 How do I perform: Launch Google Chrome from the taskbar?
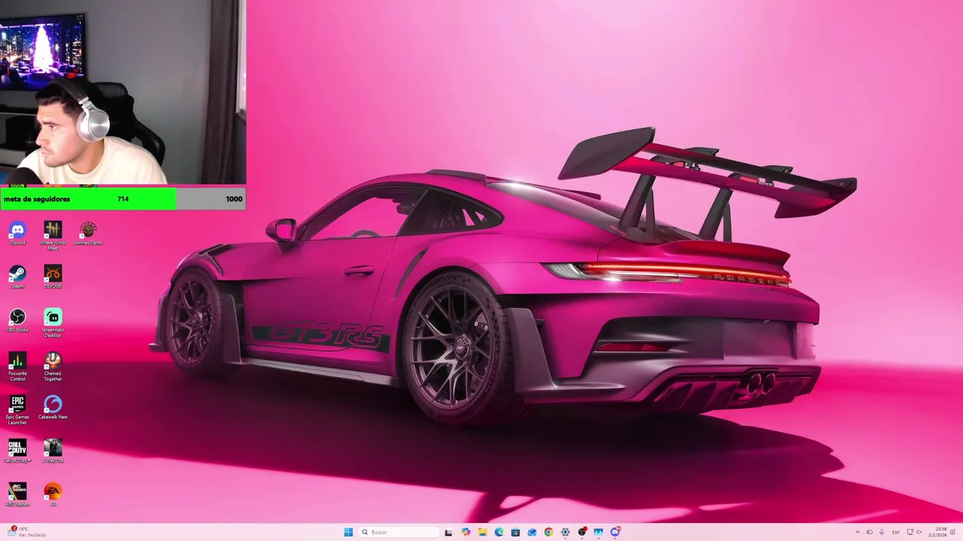[x=548, y=532]
